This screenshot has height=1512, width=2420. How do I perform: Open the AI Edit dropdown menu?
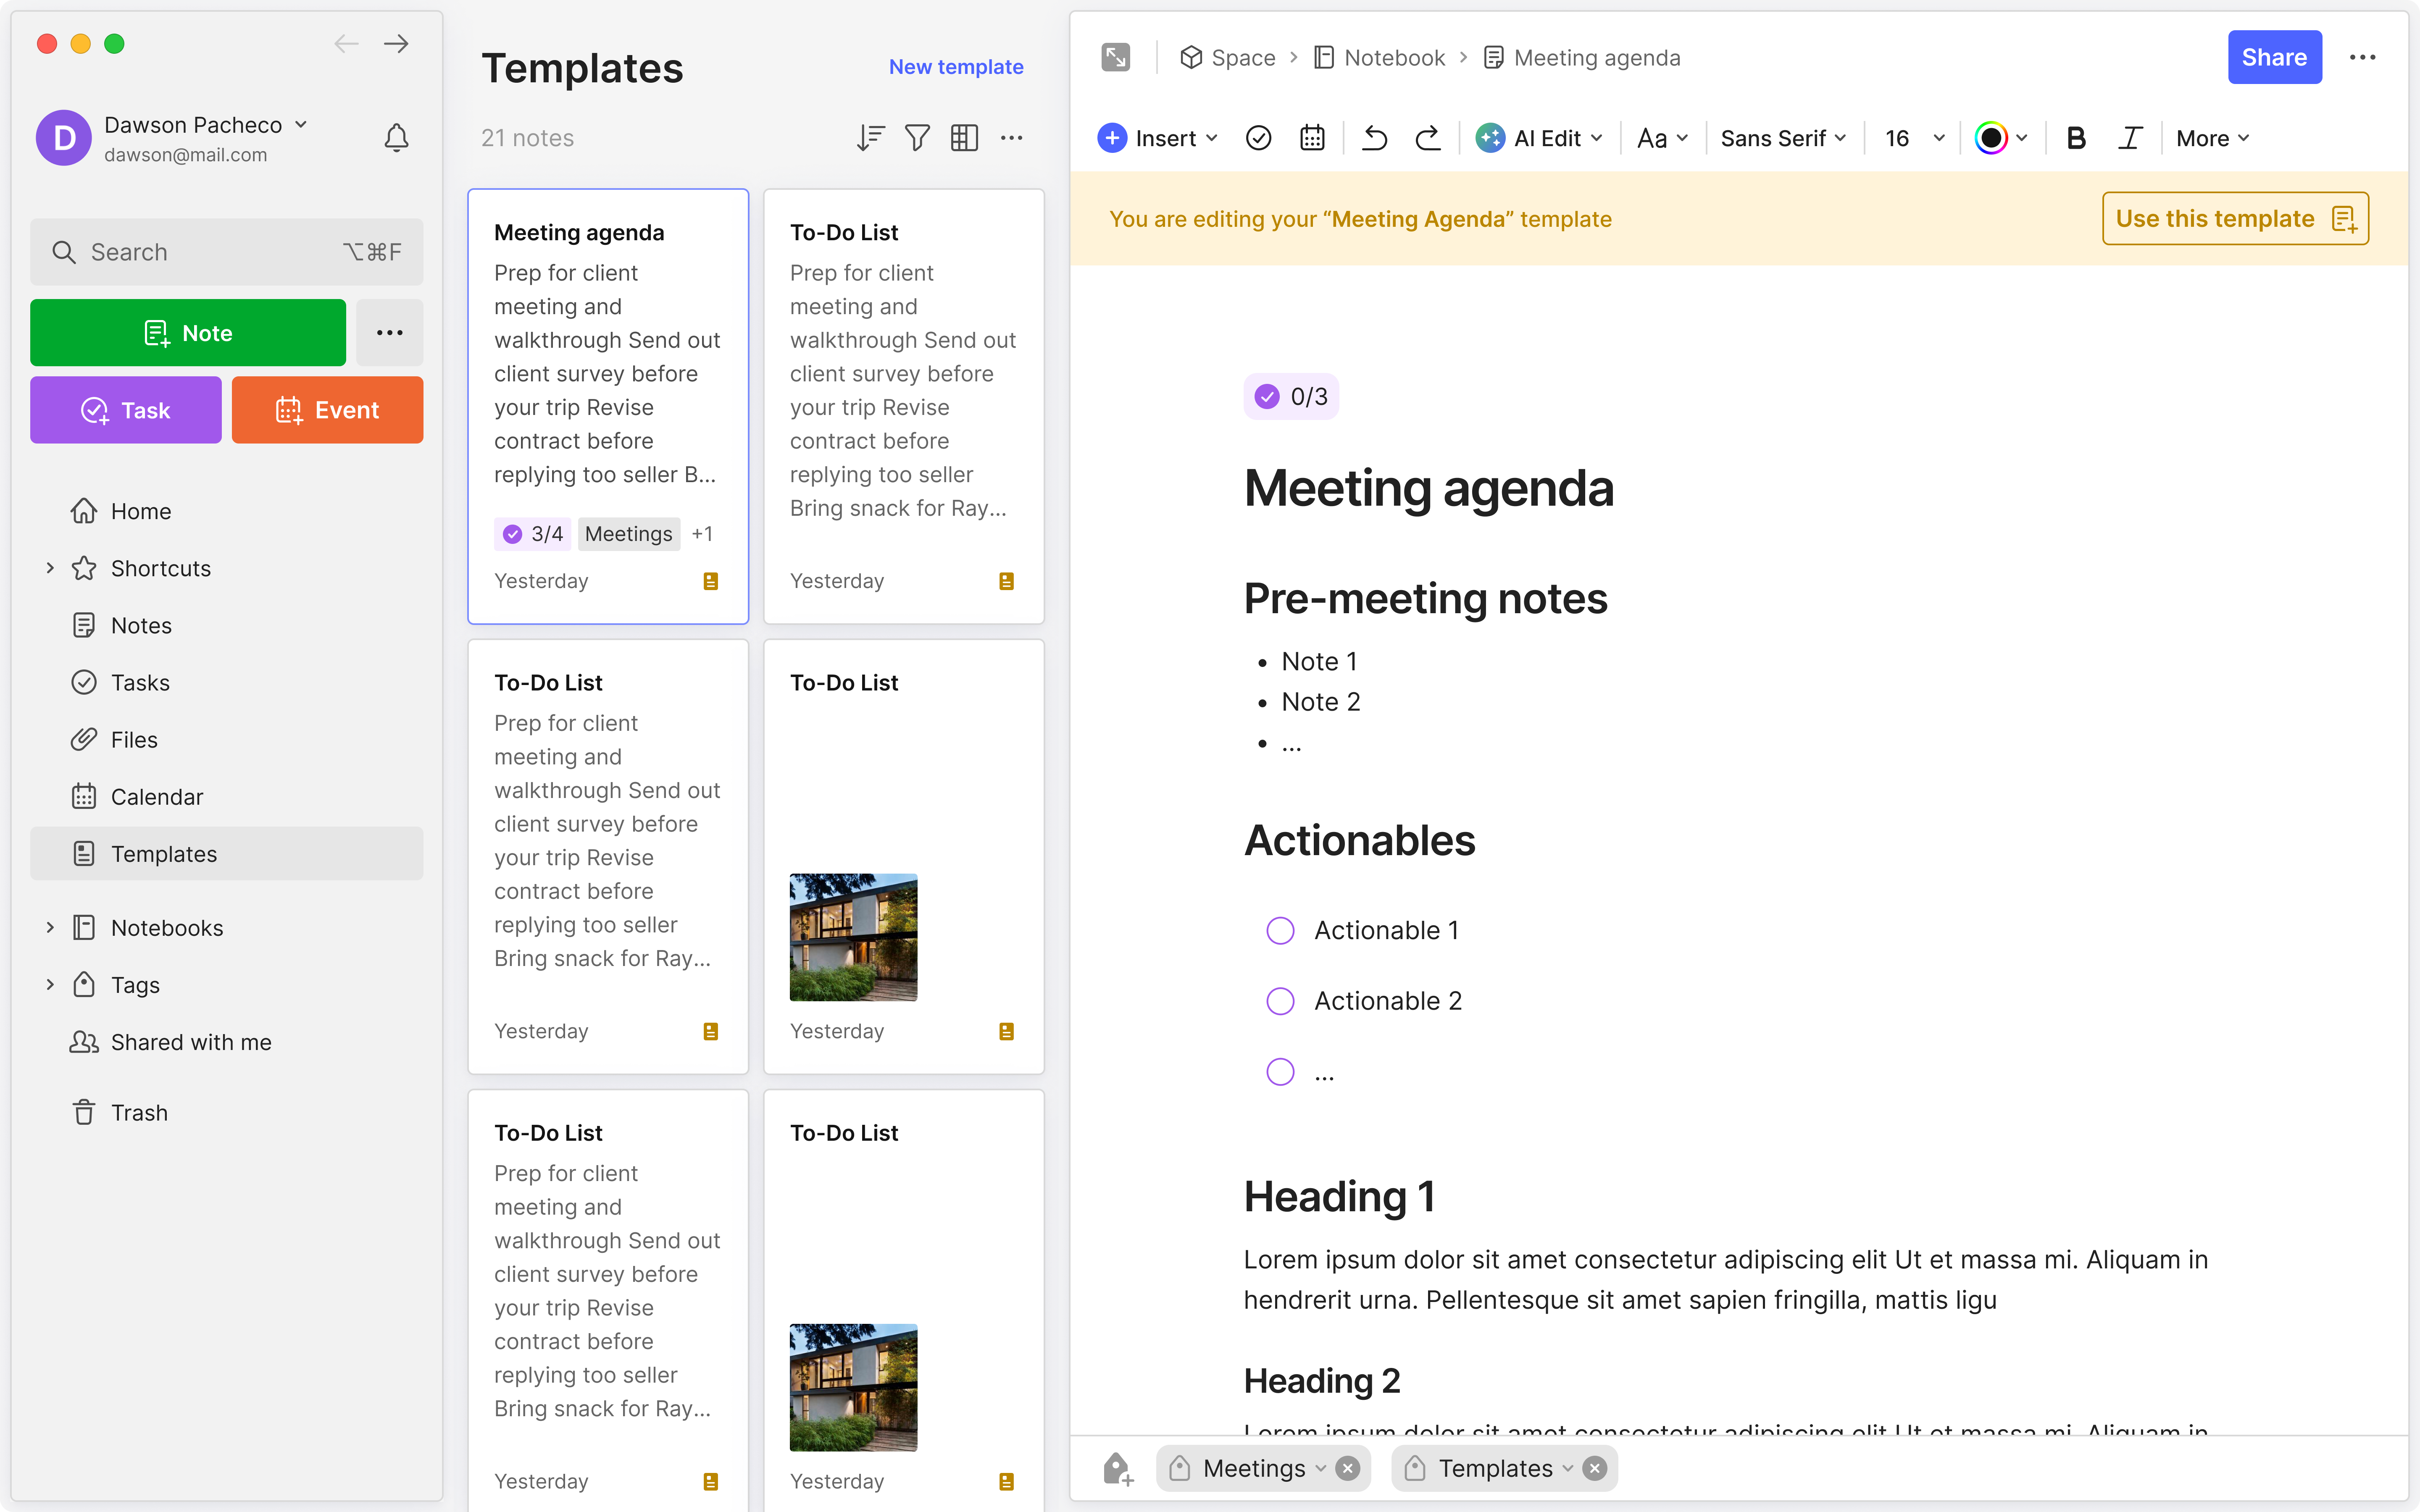[1540, 138]
